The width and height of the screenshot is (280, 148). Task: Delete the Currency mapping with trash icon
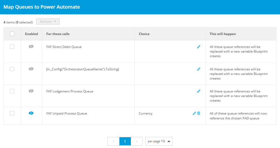point(199,113)
